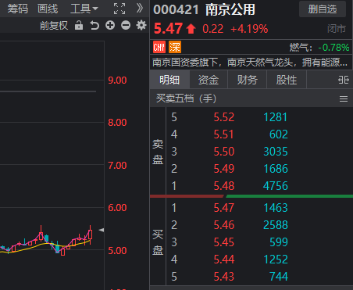Click the stock name 南京公用

click(x=230, y=9)
